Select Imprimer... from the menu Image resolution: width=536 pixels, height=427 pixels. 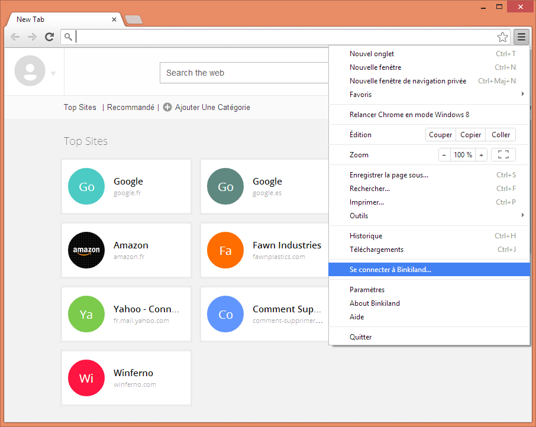[x=430, y=202]
